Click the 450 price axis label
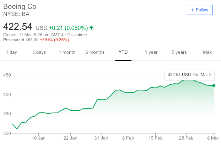Image resolution: width=221 pixels, height=146 pixels. pyautogui.click(x=7, y=75)
